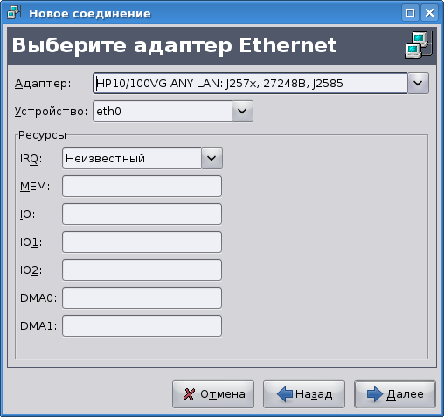Click the red X icon on Отмена
Viewport: 444px width, 417px height.
click(189, 394)
